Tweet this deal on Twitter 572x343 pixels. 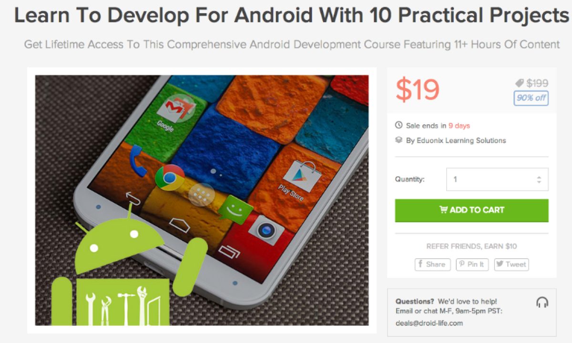(x=511, y=264)
